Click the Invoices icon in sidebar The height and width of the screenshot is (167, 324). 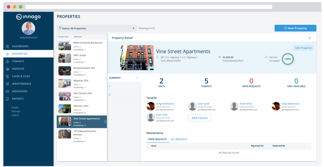pyautogui.click(x=7, y=69)
